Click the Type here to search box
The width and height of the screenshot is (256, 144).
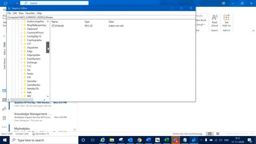coord(44,140)
